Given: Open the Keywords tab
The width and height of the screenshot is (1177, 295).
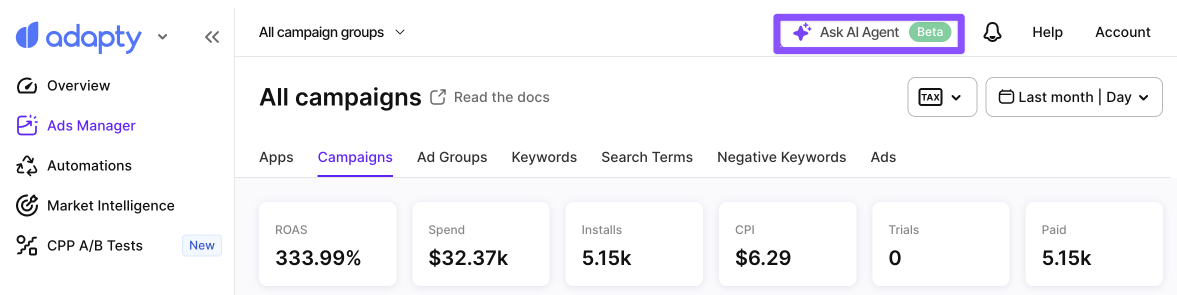Looking at the screenshot, I should [544, 157].
